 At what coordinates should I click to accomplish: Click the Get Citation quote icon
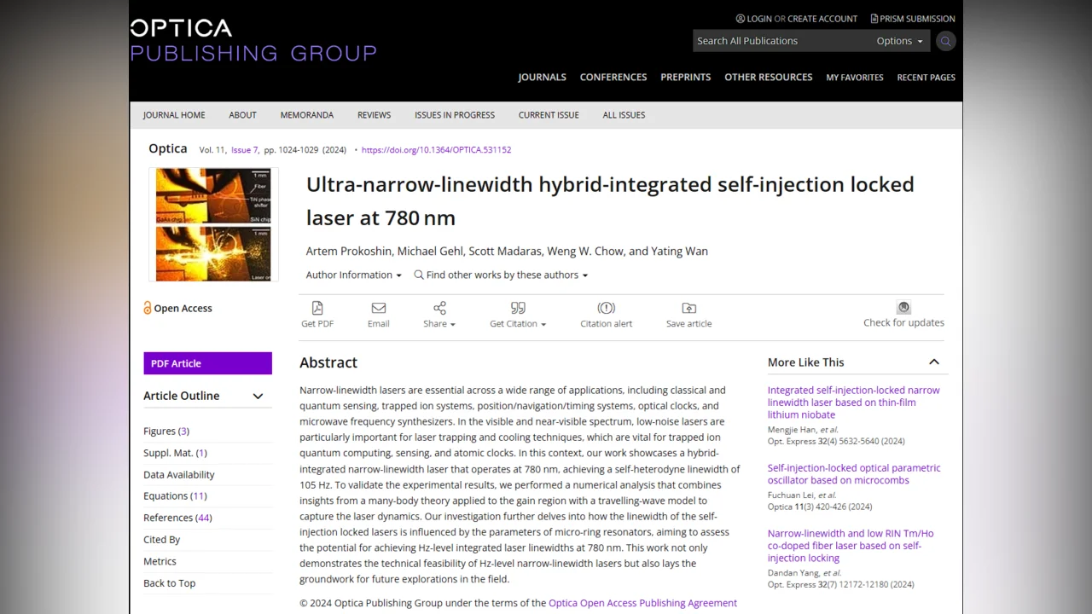click(518, 308)
